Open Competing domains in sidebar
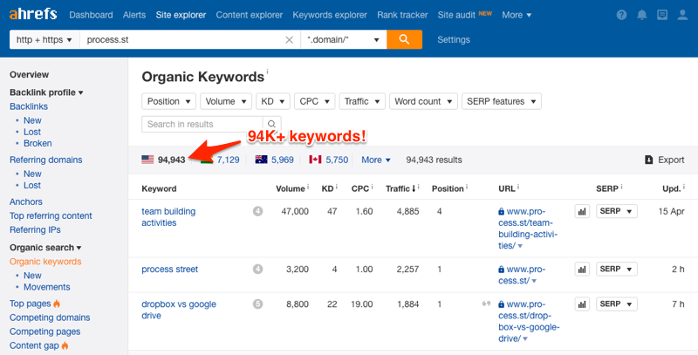This screenshot has height=355, width=698. coord(50,317)
